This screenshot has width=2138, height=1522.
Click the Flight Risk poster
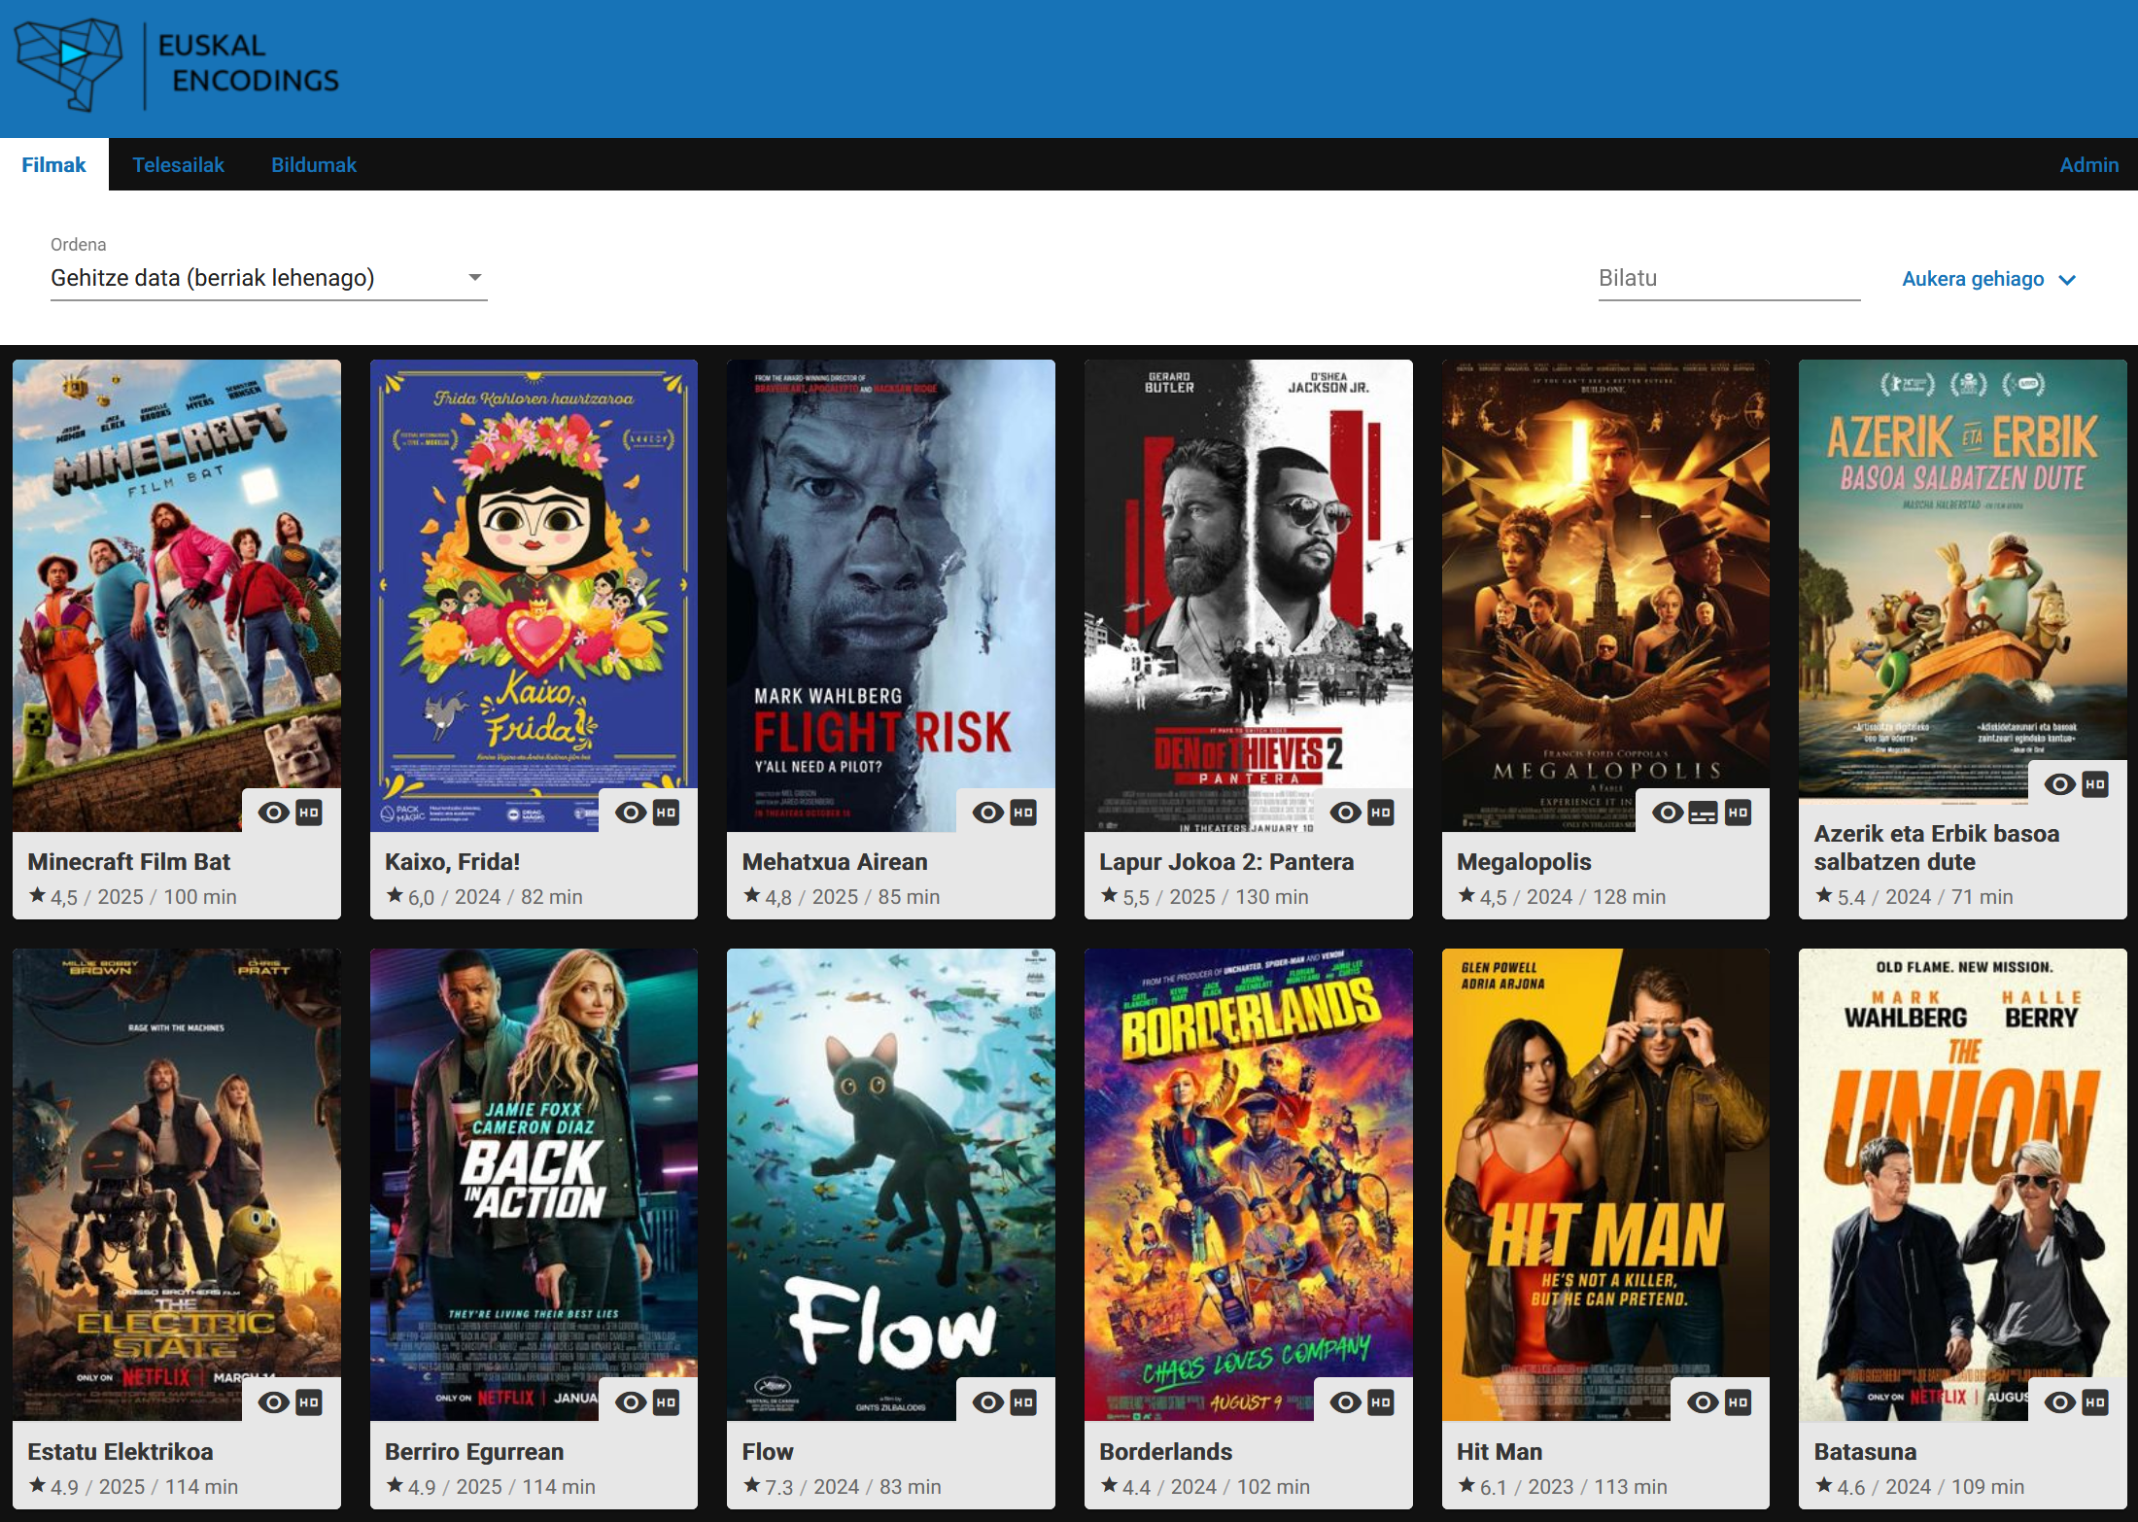tap(891, 595)
